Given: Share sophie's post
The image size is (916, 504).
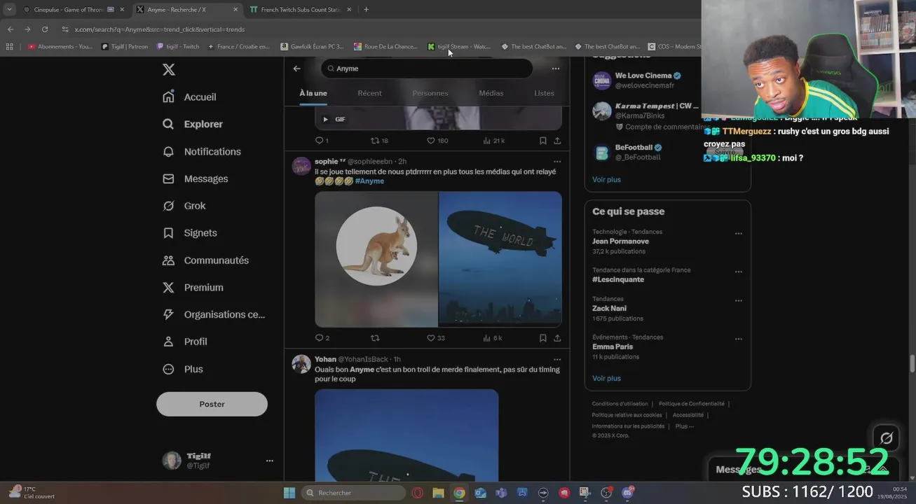Looking at the screenshot, I should point(557,338).
